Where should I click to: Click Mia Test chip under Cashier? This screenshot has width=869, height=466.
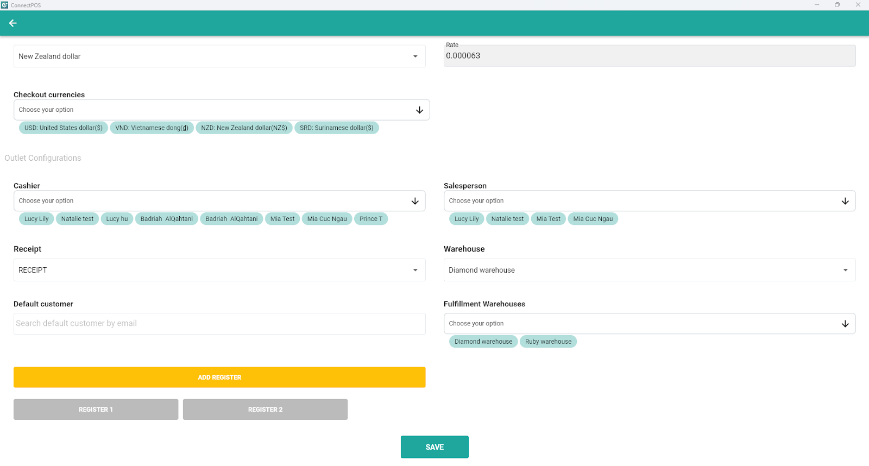[282, 219]
